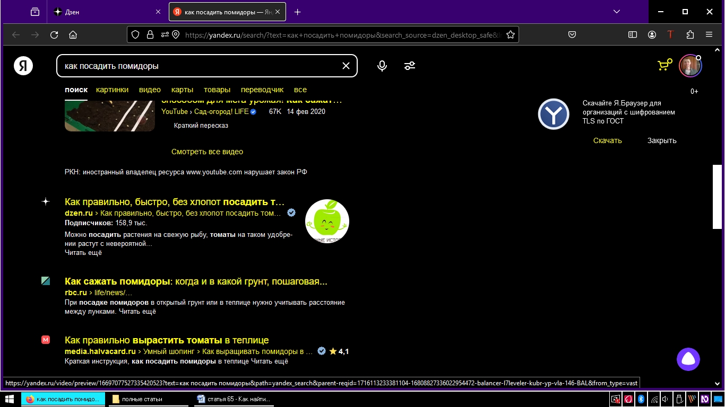Switch to 'переводчик' translator tab
Screen dimensions: 725x407
point(262,90)
